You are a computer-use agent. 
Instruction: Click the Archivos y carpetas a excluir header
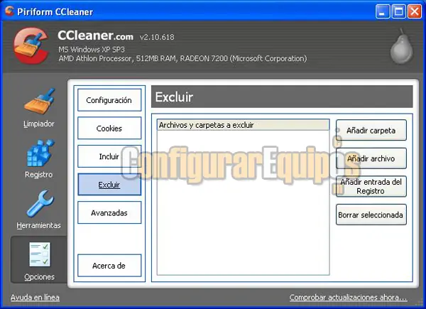coord(243,125)
